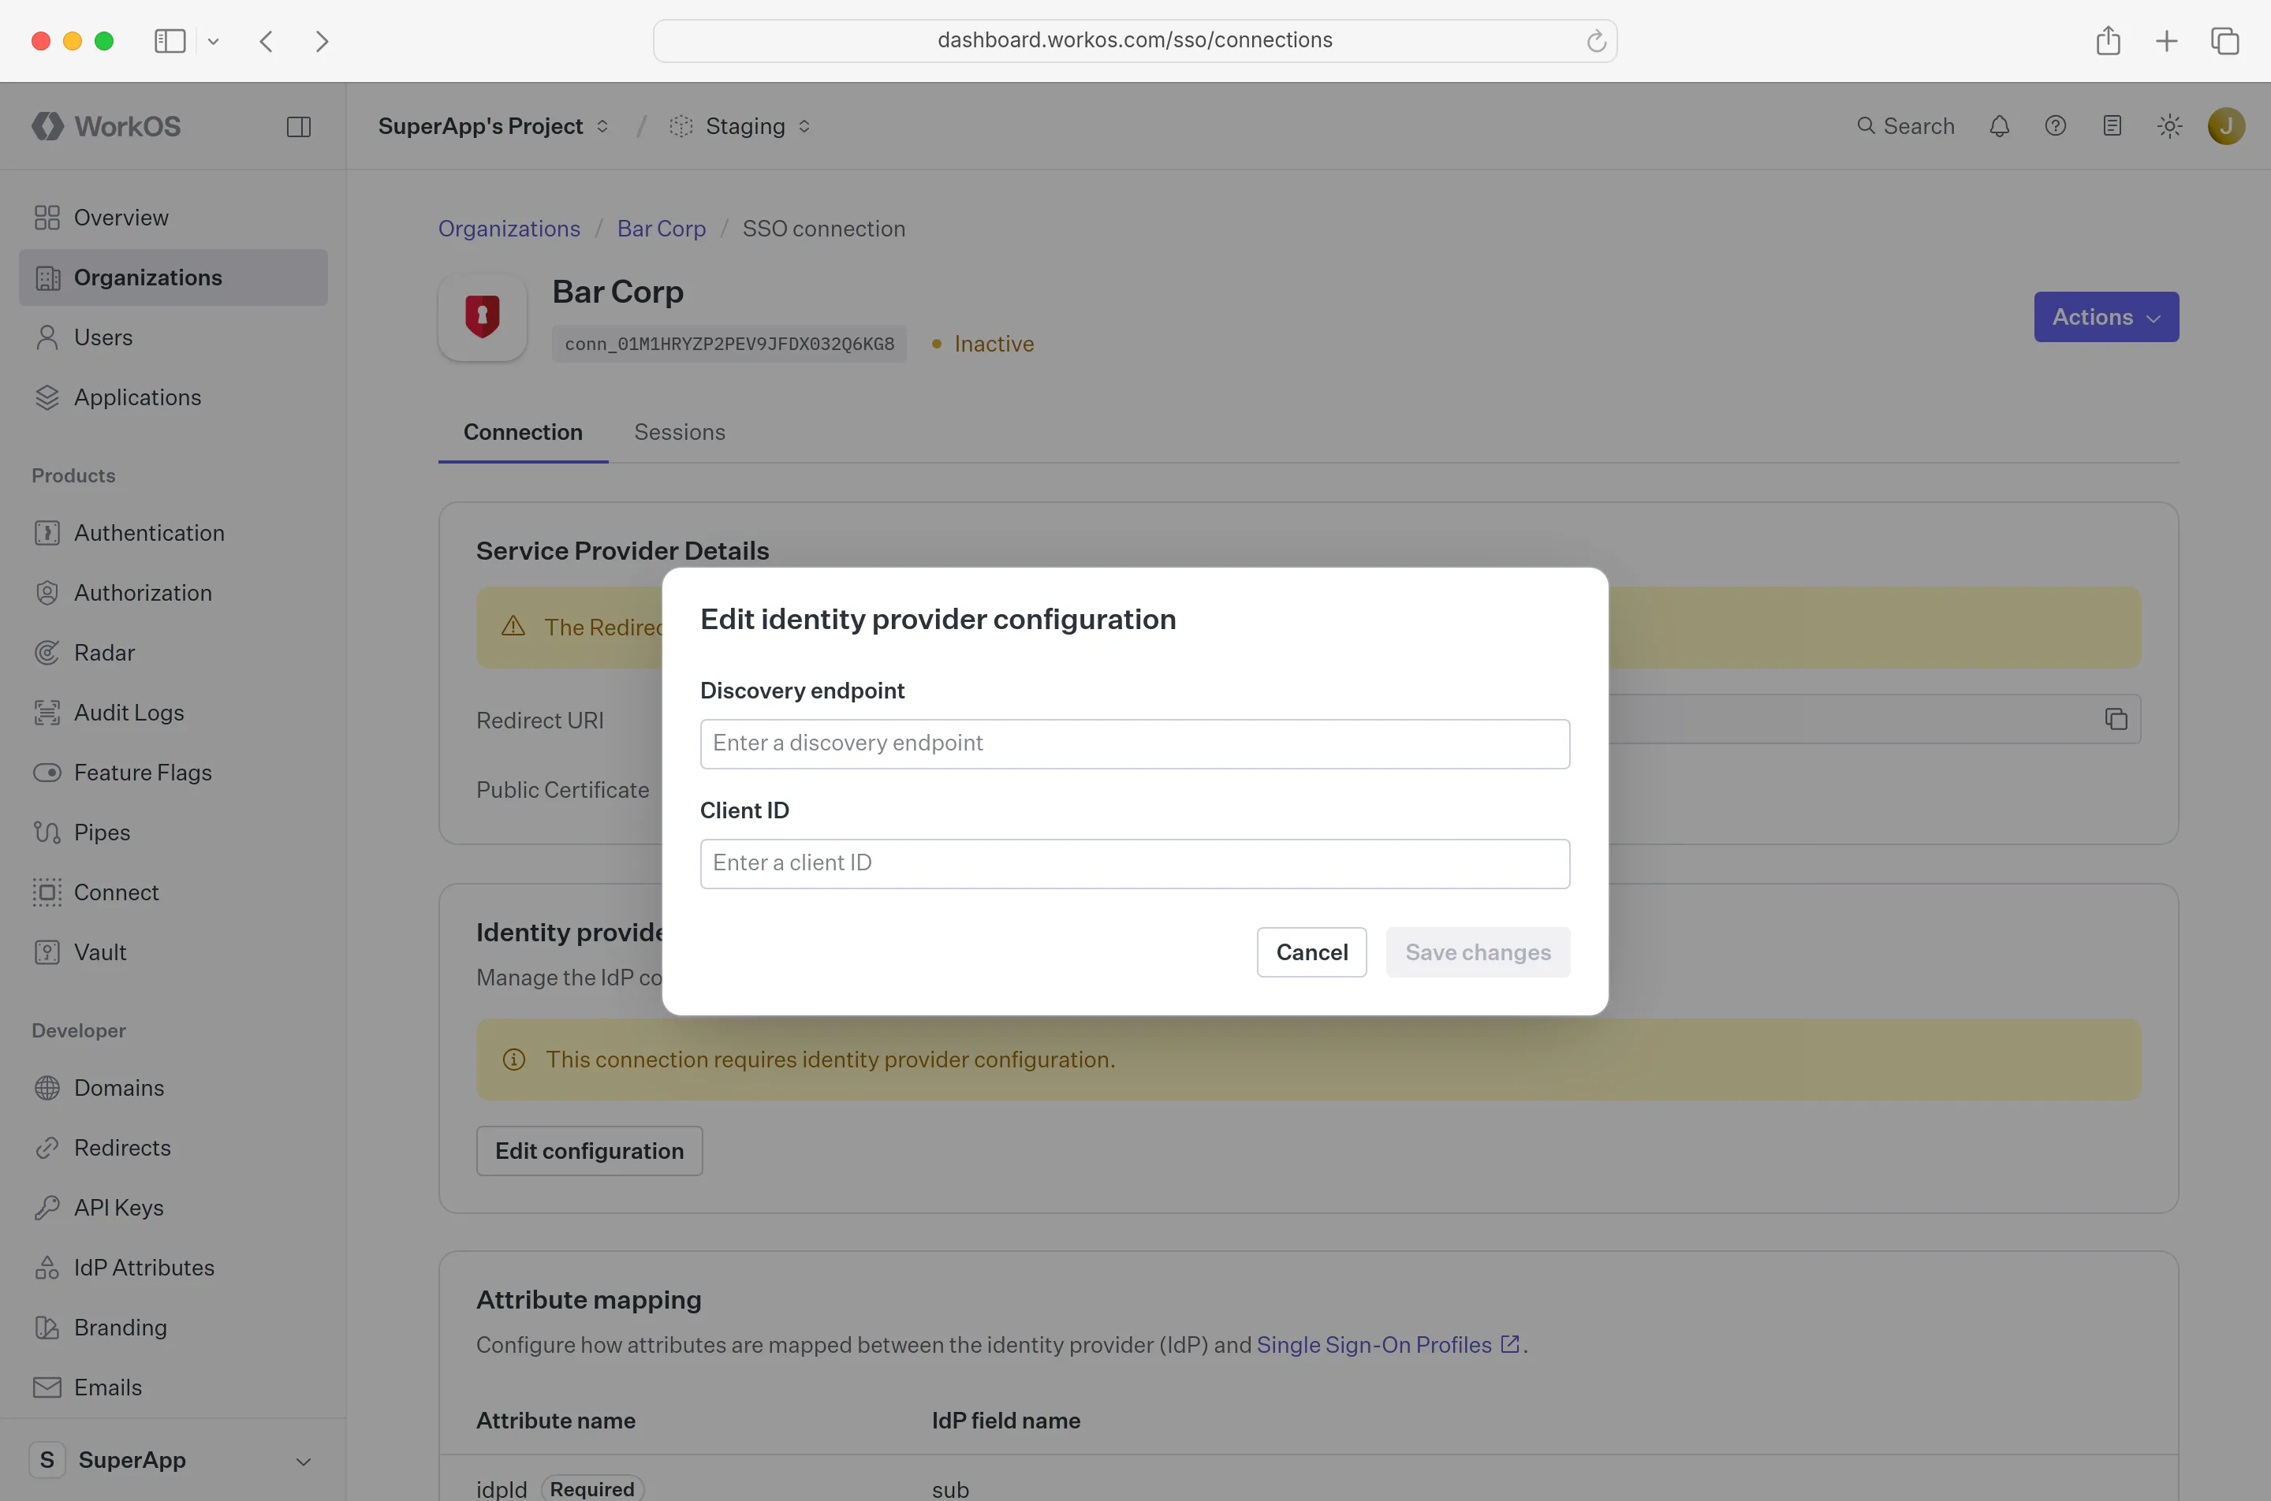
Task: Open Organizations in sidebar
Action: [173, 277]
